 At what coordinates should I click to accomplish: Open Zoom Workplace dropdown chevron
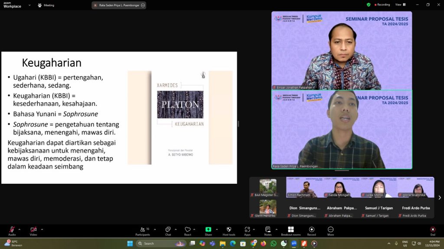(29, 5)
